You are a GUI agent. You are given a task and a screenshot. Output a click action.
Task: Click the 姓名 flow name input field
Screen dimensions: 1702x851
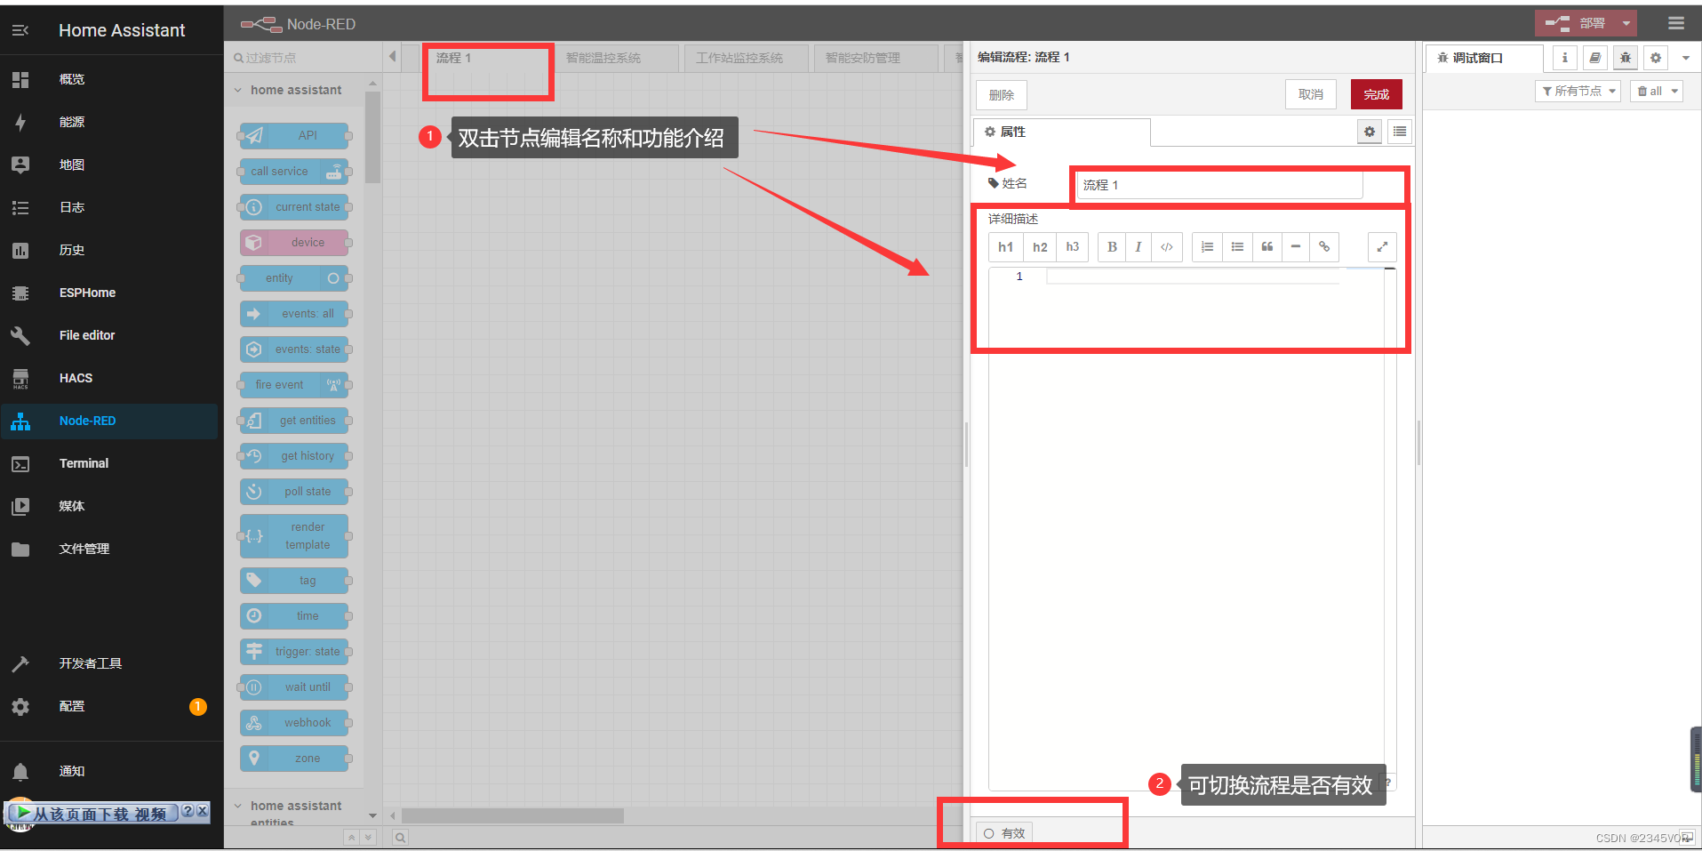(x=1219, y=185)
